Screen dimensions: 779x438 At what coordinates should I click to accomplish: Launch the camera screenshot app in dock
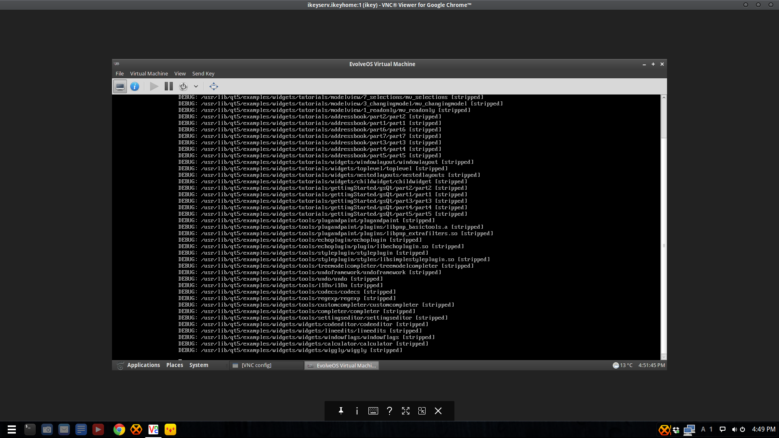pos(47,429)
